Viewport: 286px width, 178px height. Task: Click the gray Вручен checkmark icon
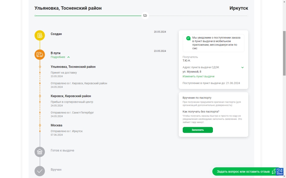point(40,171)
